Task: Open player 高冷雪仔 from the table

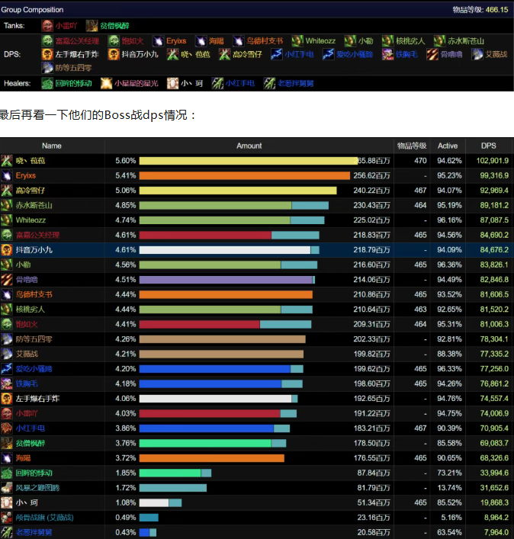Action: pyautogui.click(x=32, y=191)
